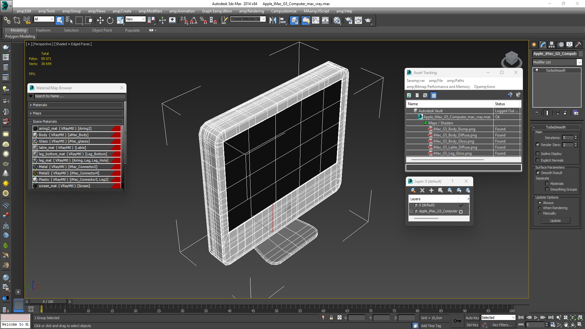
Task: Click Search by Name field in browser
Action: click(80, 96)
